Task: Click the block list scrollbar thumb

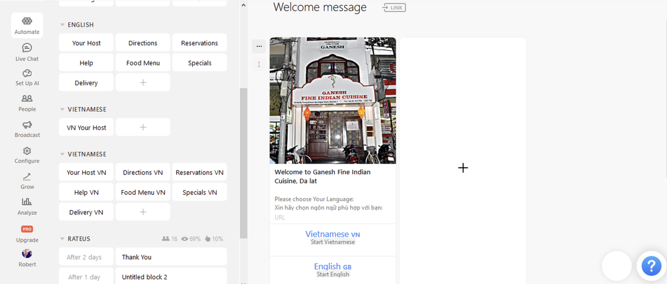Action: tap(244, 163)
